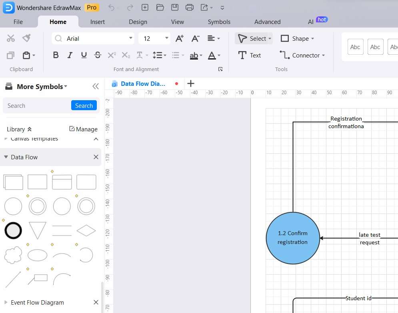This screenshot has width=398, height=313.
Task: Open the font size 12 dropdown
Action: coord(167,38)
